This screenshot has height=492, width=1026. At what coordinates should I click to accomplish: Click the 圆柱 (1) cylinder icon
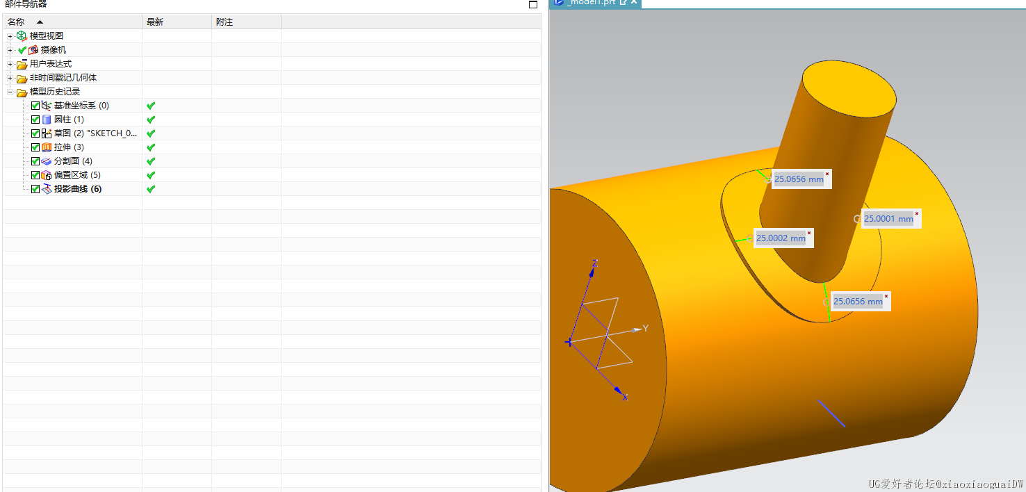(x=47, y=120)
